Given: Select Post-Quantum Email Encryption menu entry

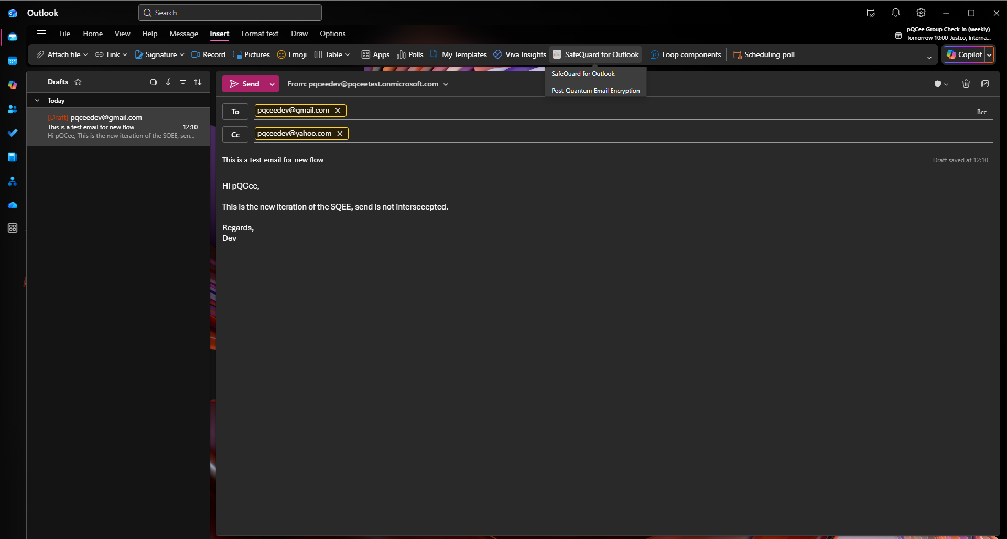Looking at the screenshot, I should [595, 90].
